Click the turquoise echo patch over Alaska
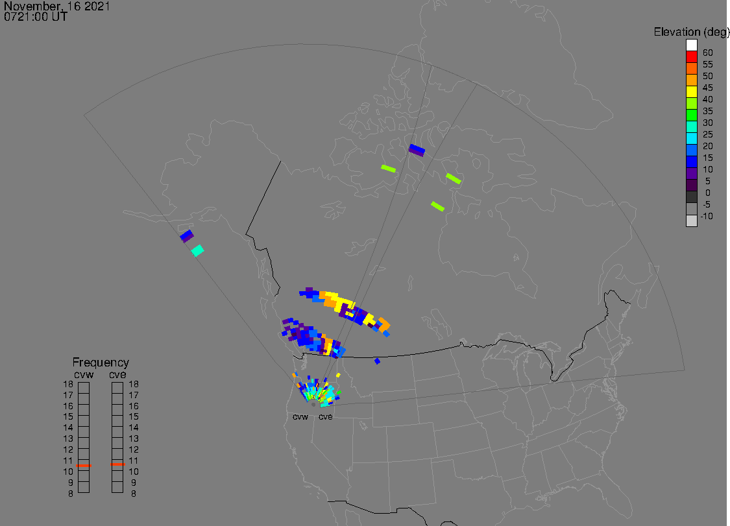This screenshot has width=730, height=526. 197,250
